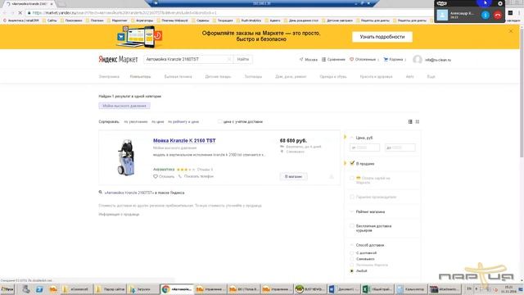Open the Ещё categories dropdown
Image resolution: width=524 pixels, height=295 pixels.
coord(431,76)
